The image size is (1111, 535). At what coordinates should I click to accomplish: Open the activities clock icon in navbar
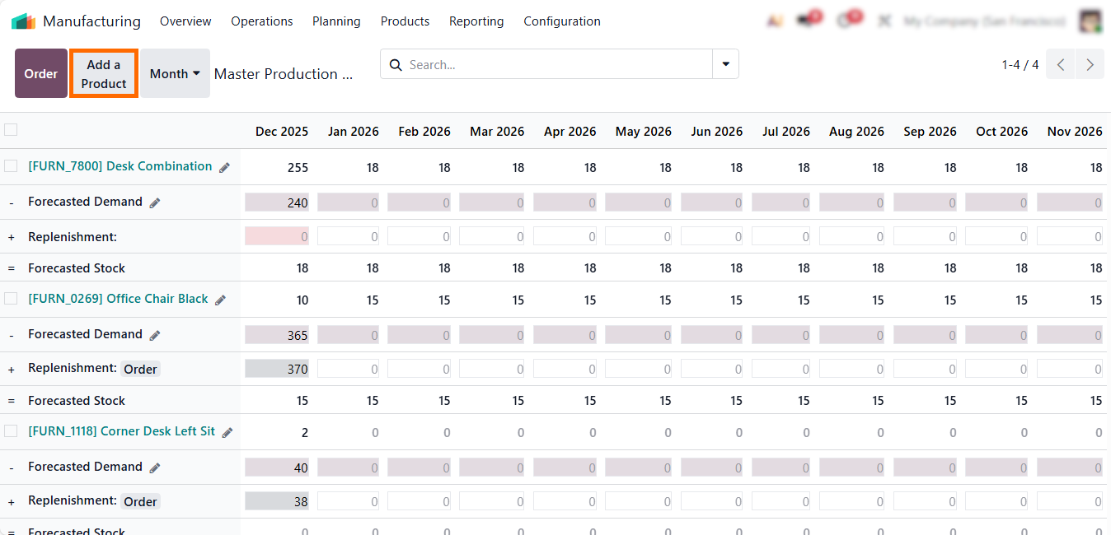pos(846,21)
